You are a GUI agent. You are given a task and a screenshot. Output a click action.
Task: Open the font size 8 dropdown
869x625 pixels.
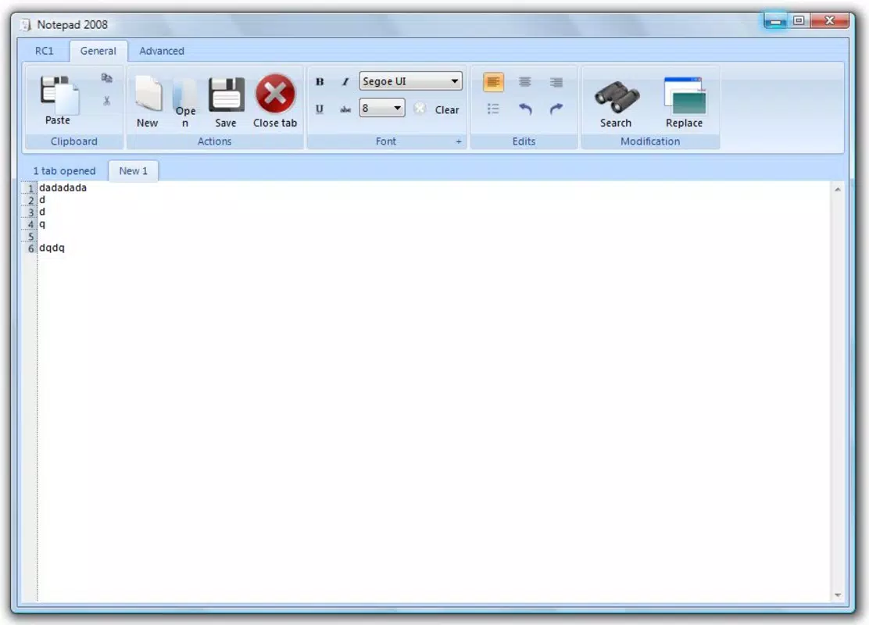point(382,108)
